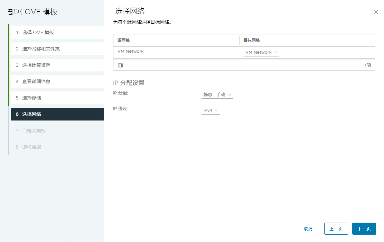Screen dimensions: 384x242
Task: Click the IP 分配设置 section heading
Action: (x=129, y=83)
